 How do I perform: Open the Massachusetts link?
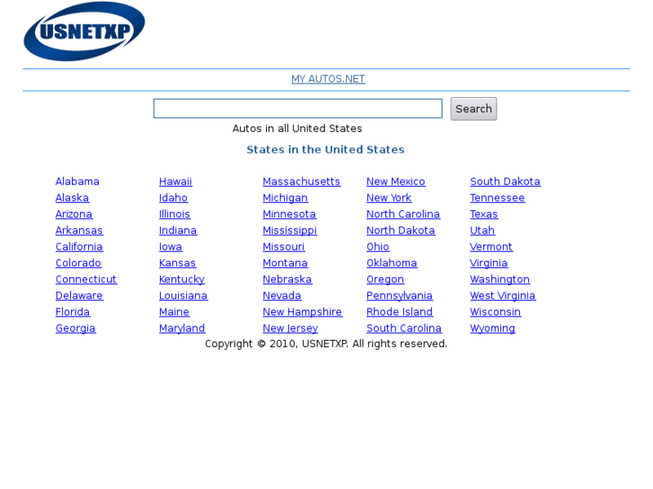click(302, 181)
